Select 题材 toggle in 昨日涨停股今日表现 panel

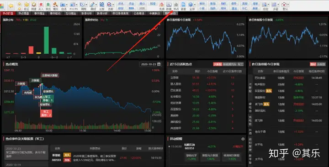point(313,64)
